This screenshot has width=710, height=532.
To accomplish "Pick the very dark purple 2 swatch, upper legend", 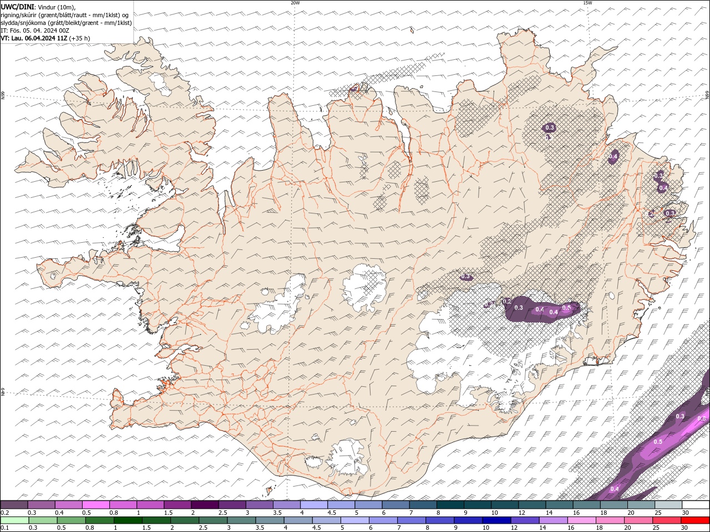I will [x=205, y=505].
